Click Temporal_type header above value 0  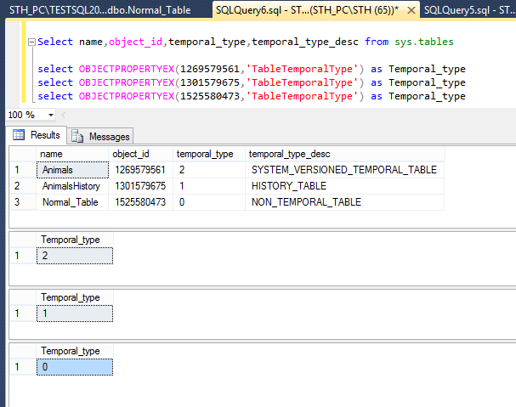coord(75,351)
